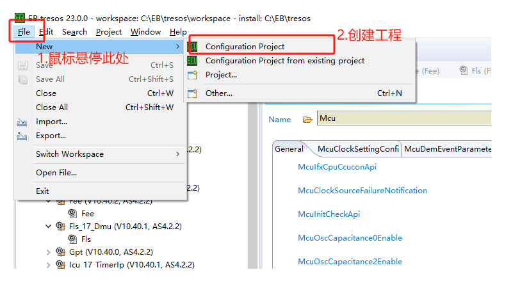513x295 pixels.
Task: Click the Name input field containing Mcu
Action: (410, 118)
